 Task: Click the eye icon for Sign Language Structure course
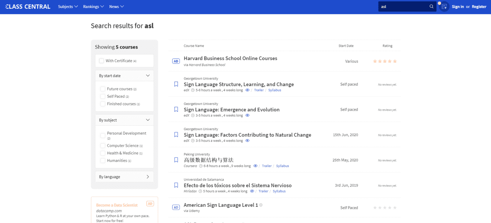tap(248, 90)
